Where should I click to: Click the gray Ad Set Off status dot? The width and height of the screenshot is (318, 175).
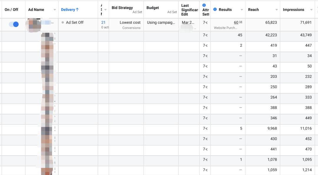coord(63,23)
